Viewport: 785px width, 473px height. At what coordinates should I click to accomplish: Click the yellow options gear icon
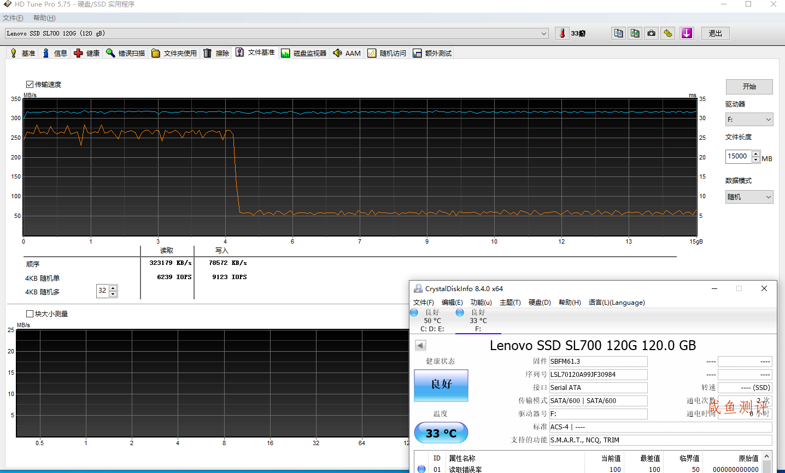[667, 33]
